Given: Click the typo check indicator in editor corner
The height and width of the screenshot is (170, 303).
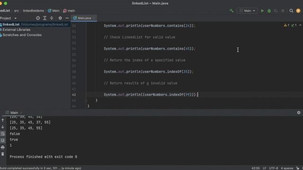Looking at the screenshot, I should (294, 25).
